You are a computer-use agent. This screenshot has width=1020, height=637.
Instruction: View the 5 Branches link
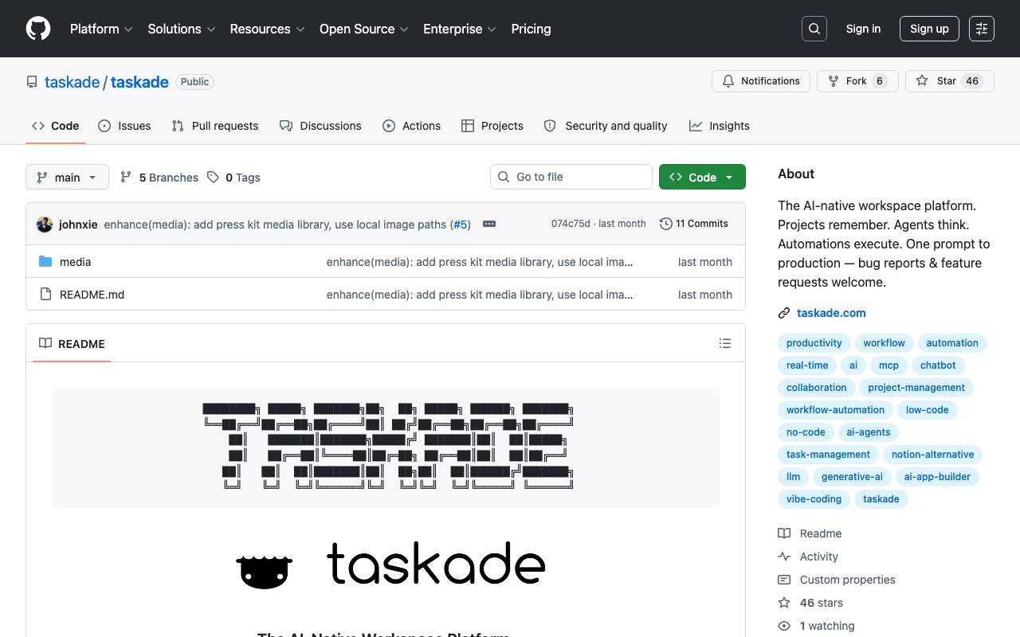click(159, 177)
